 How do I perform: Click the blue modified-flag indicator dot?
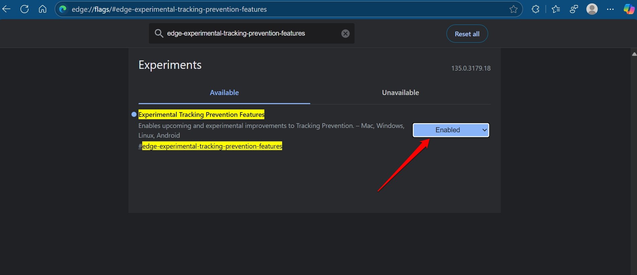(x=134, y=114)
